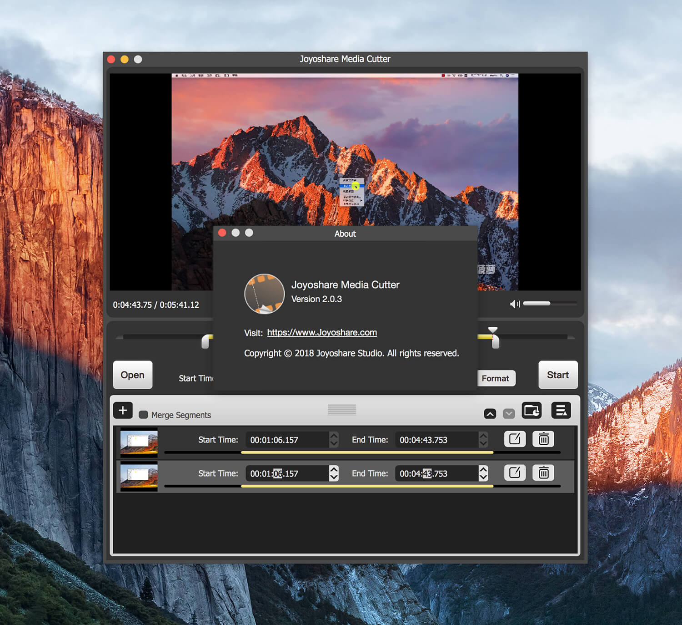
Task: Click the first segment yellow range bar
Action: [x=367, y=452]
